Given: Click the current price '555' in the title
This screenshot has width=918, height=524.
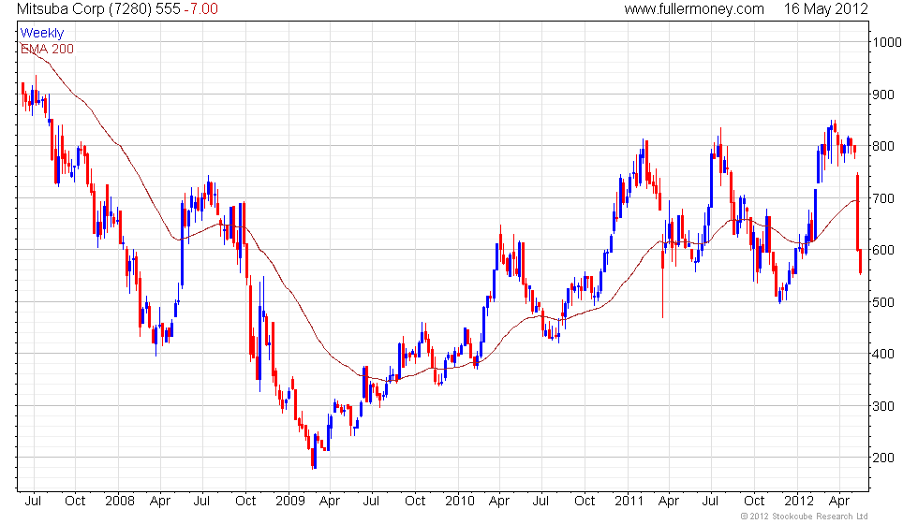Looking at the screenshot, I should point(168,8).
